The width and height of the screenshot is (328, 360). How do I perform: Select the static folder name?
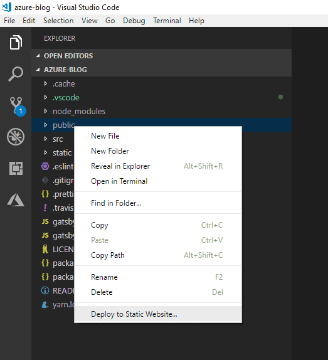[x=62, y=152]
